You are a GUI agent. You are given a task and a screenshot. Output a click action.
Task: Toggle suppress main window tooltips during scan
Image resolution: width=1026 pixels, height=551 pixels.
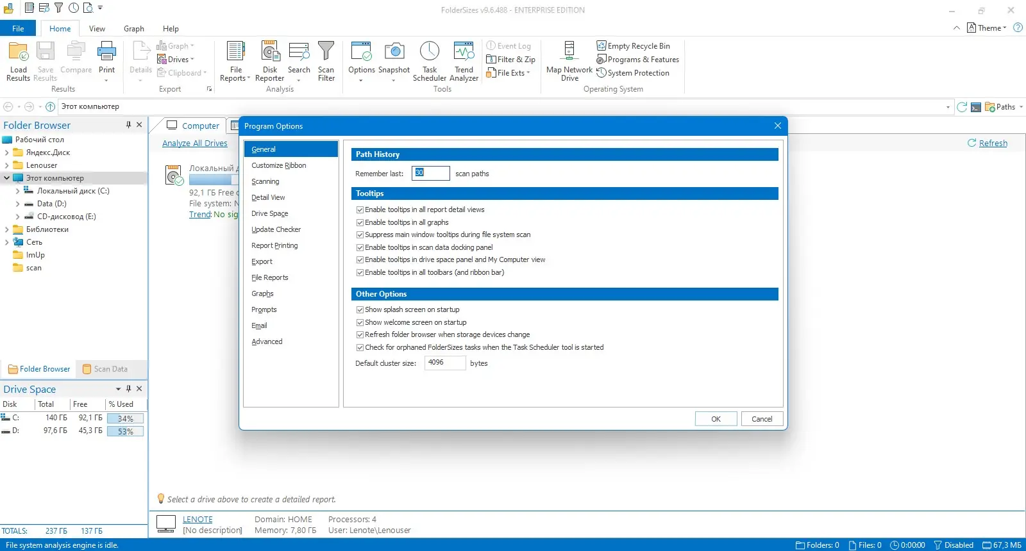tap(360, 235)
